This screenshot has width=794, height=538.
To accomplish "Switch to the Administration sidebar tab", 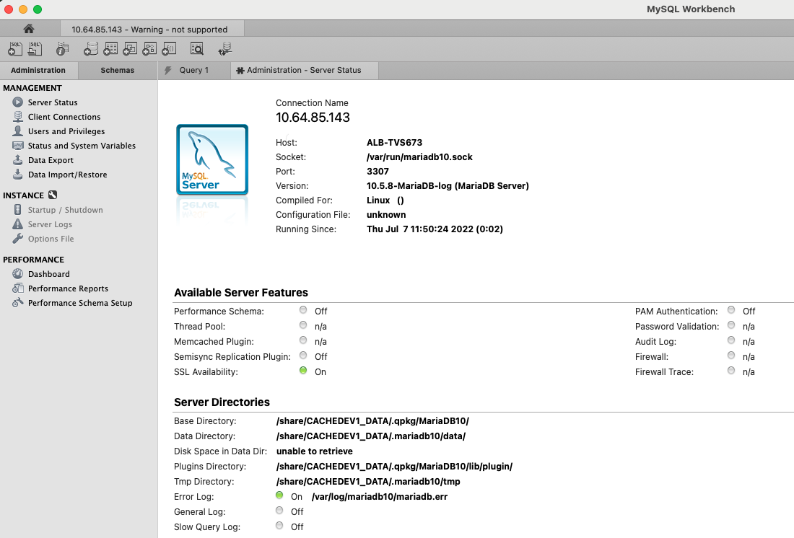I will [x=38, y=71].
